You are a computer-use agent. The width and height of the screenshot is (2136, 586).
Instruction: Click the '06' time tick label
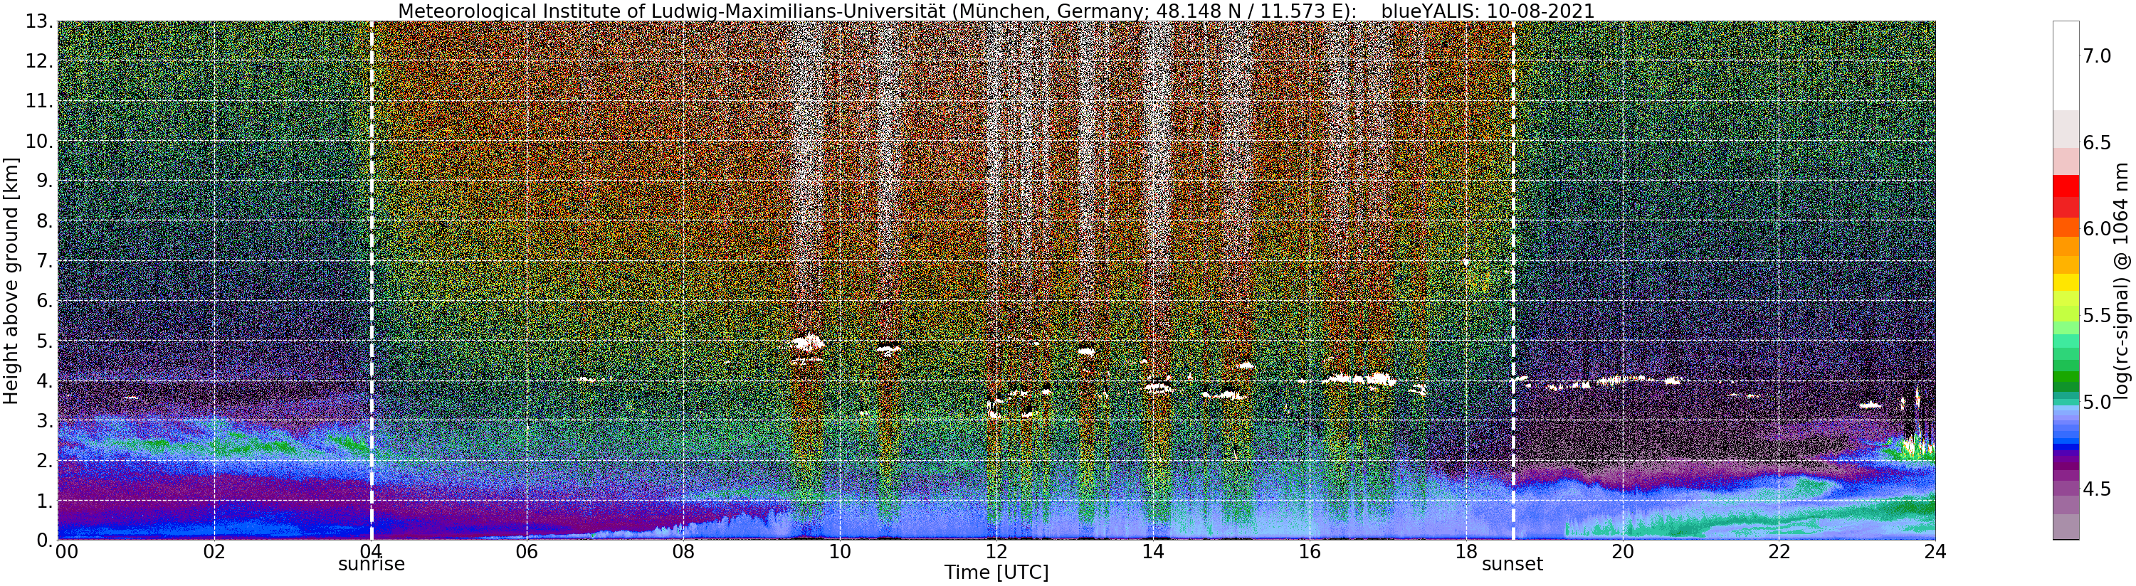(527, 551)
